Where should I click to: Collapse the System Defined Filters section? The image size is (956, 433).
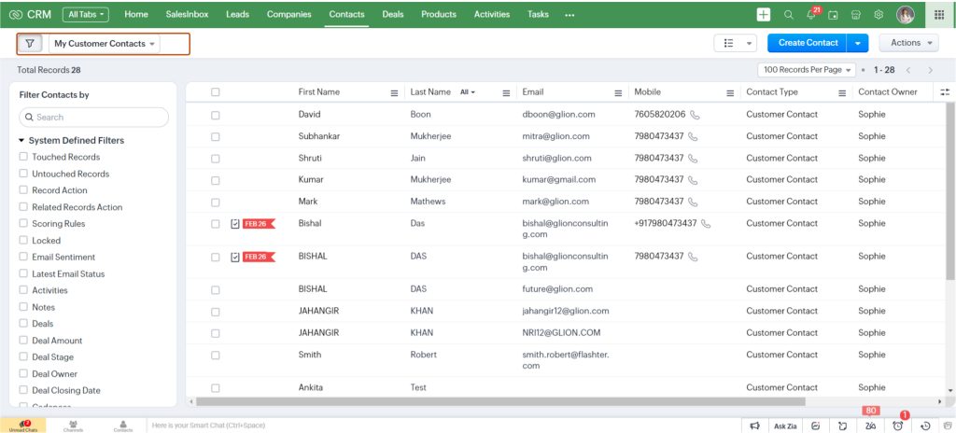pos(22,141)
